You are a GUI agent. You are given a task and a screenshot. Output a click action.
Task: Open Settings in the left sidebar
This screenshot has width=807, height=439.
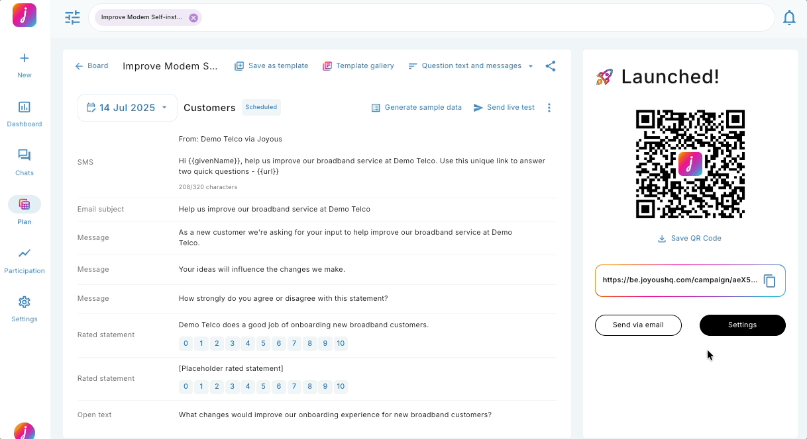pyautogui.click(x=25, y=303)
